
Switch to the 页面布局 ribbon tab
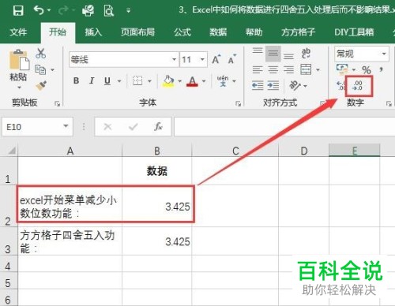pyautogui.click(x=137, y=32)
